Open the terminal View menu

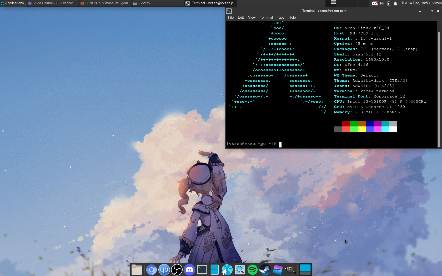pyautogui.click(x=252, y=17)
